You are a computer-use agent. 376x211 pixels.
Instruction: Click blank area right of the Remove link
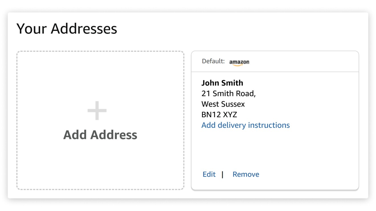[308, 174]
